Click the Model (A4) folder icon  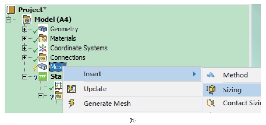(x=27, y=20)
